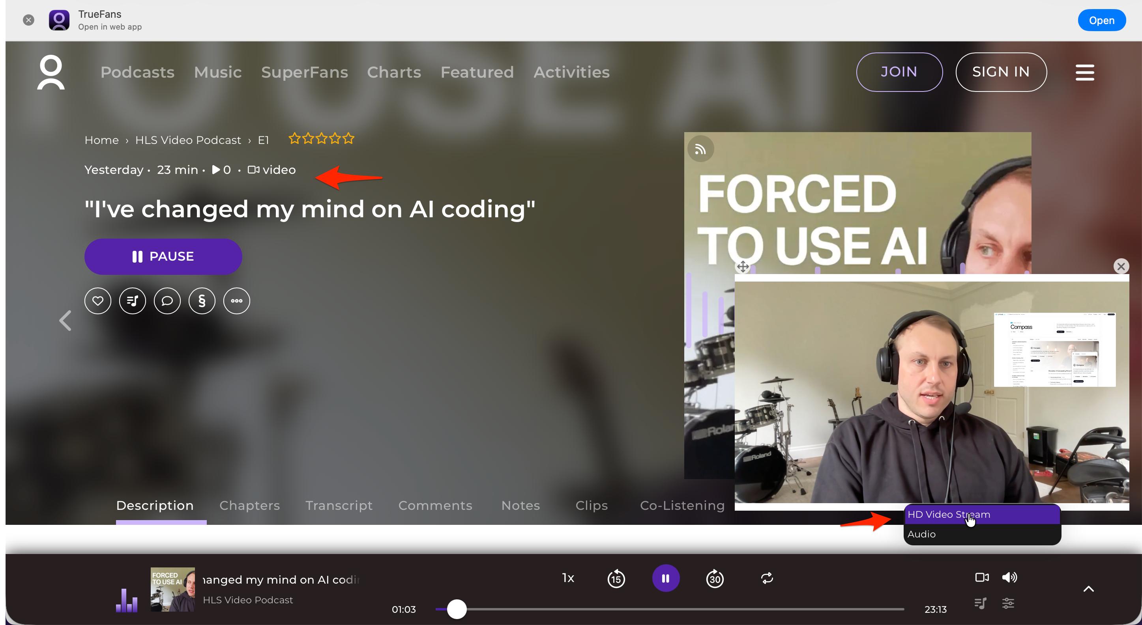Switch to the Description tab
This screenshot has height=625, width=1142.
coord(155,506)
